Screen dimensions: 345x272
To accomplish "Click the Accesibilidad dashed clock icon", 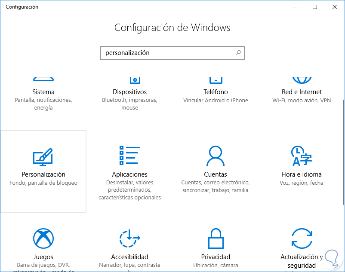I will (129, 238).
